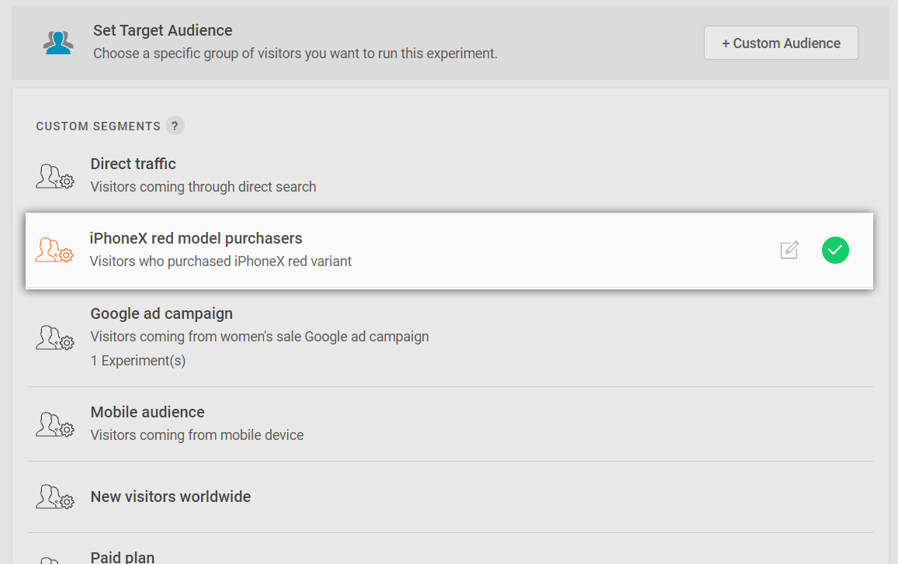Click the iPhoneX red model purchasers title

pyautogui.click(x=196, y=238)
